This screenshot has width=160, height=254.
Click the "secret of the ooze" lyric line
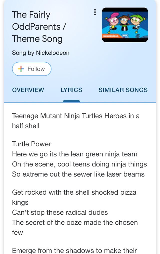click(75, 223)
